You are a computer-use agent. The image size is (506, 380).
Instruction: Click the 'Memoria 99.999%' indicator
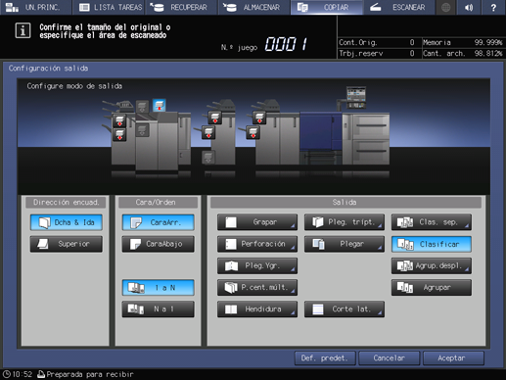(463, 42)
